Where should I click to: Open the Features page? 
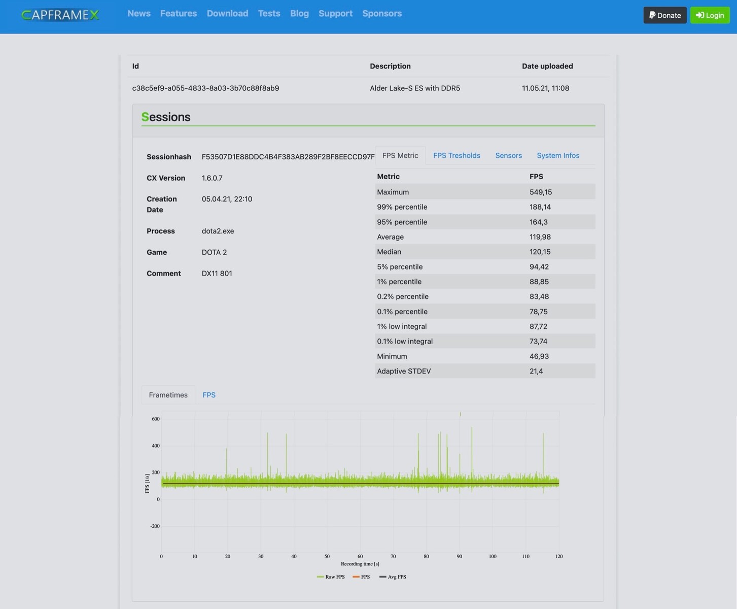pyautogui.click(x=179, y=14)
